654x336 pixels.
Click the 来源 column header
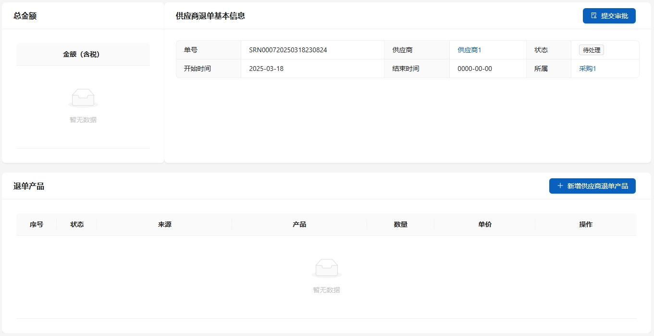point(164,224)
